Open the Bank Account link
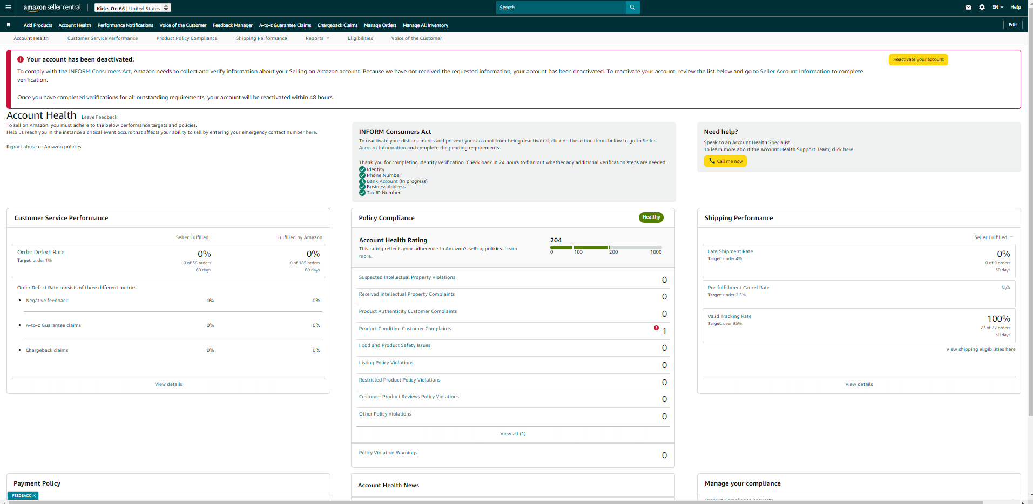Image resolution: width=1033 pixels, height=504 pixels. click(x=382, y=181)
